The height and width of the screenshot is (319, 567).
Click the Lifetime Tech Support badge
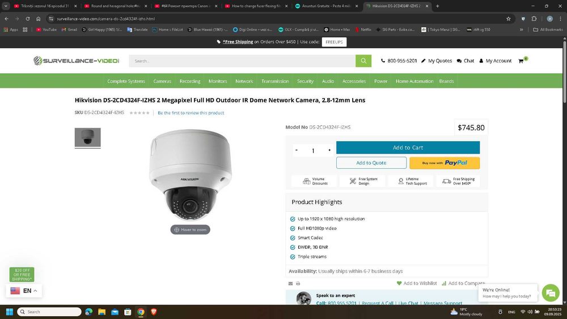tap(412, 181)
